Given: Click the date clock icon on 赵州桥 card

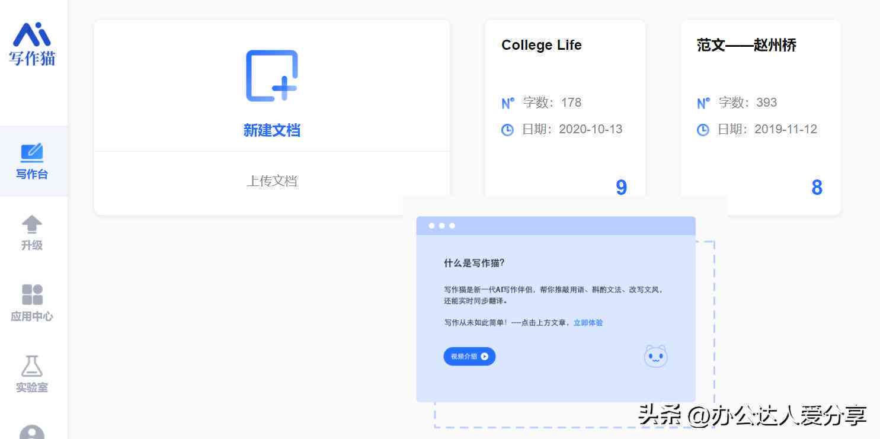Looking at the screenshot, I should pyautogui.click(x=703, y=130).
